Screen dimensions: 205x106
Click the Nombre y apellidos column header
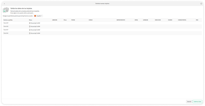coord(8,20)
